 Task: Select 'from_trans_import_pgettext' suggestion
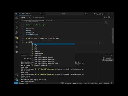coord(53,61)
